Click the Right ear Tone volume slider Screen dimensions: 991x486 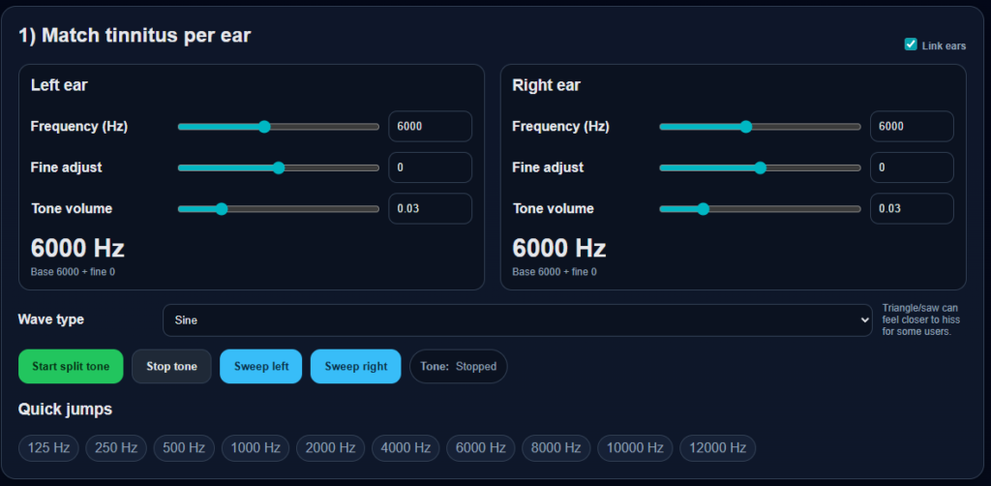click(760, 209)
